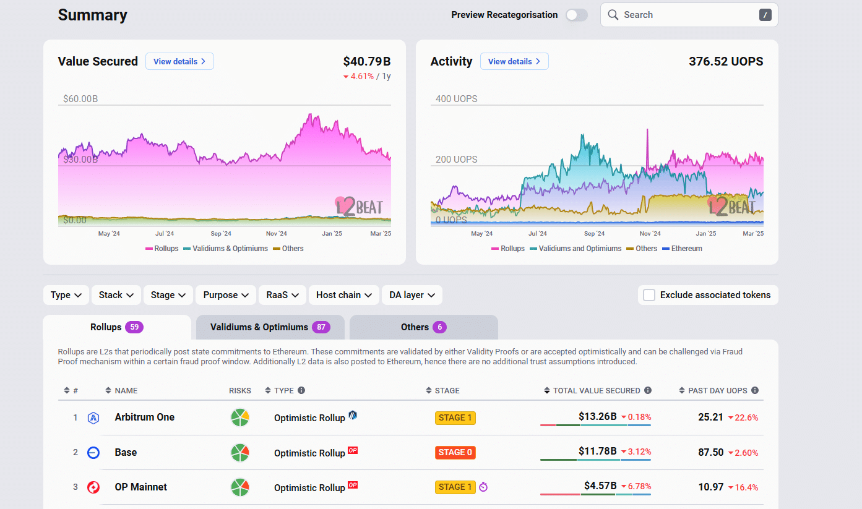This screenshot has width=862, height=509.
Task: Click the magnifier icon in search box
Action: (613, 15)
